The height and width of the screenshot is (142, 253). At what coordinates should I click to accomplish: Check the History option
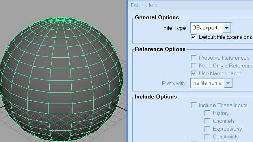point(207,113)
